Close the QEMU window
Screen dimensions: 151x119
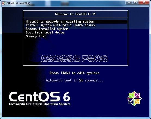coord(144,2)
